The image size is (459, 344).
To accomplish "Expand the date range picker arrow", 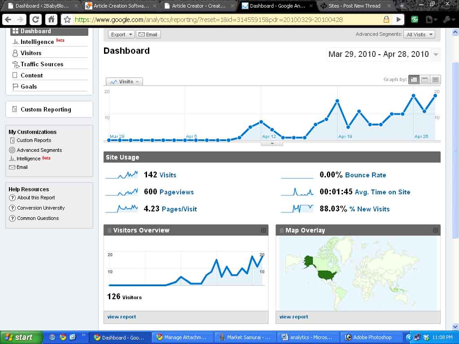I will coord(436,54).
